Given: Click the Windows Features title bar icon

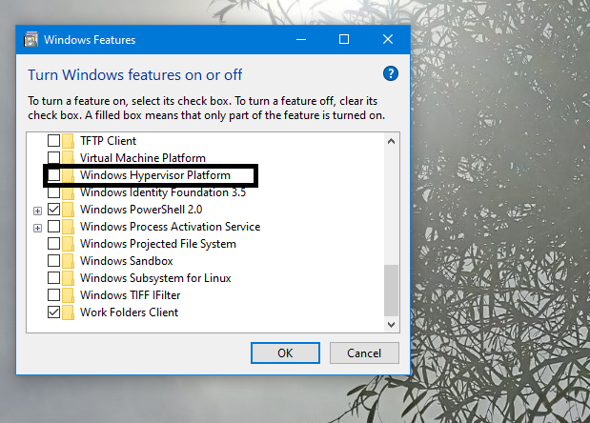Looking at the screenshot, I should 31,39.
